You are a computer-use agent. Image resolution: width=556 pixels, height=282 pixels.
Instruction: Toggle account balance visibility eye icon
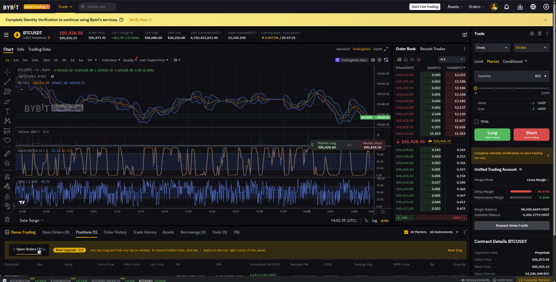click(520, 169)
